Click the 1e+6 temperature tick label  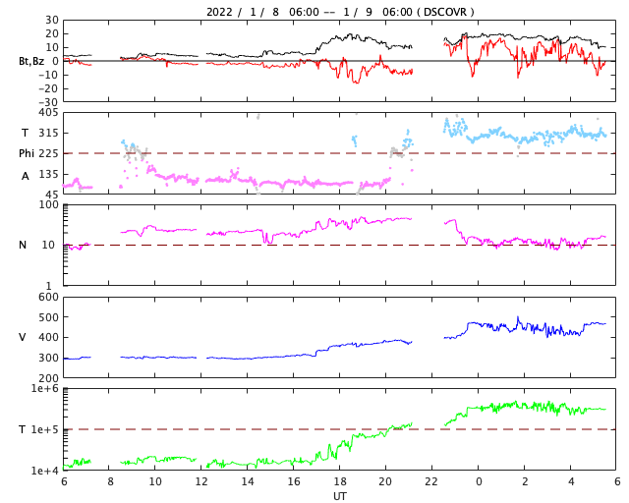click(x=45, y=389)
